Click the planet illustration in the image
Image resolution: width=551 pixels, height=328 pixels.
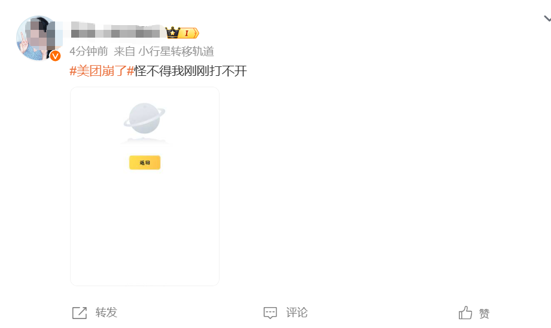144,118
